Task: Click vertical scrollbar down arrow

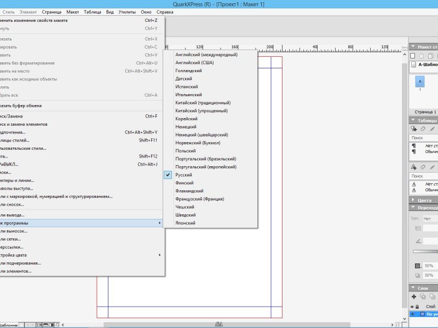Action: pos(405,319)
